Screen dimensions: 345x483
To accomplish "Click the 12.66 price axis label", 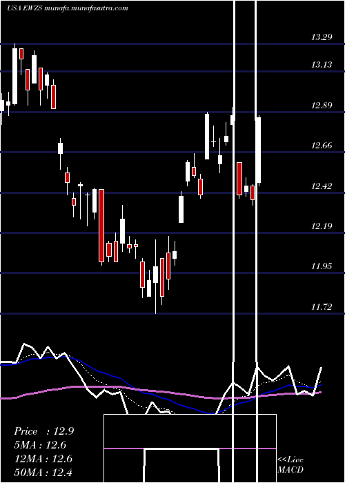I will pos(322,146).
